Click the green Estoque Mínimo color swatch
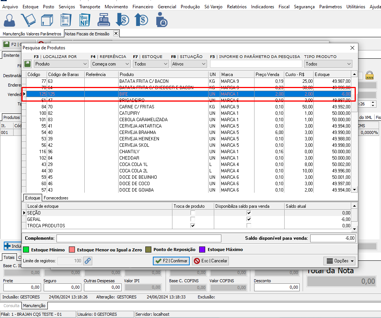 26,250
